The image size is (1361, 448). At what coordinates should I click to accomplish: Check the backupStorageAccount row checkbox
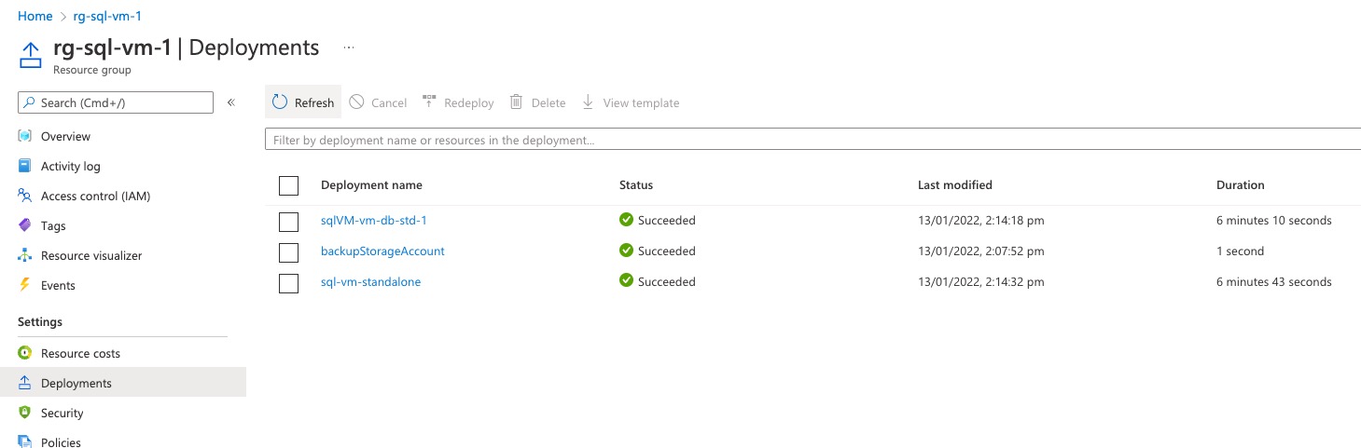coord(288,252)
